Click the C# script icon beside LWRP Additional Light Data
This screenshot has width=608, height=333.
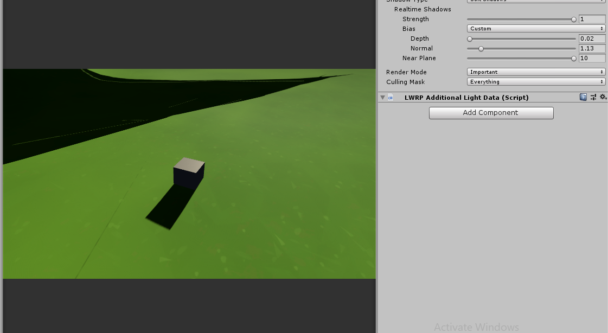(x=391, y=97)
